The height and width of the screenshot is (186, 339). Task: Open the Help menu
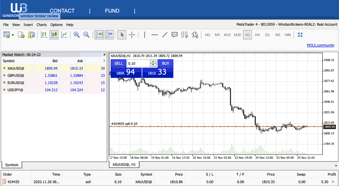point(70,25)
